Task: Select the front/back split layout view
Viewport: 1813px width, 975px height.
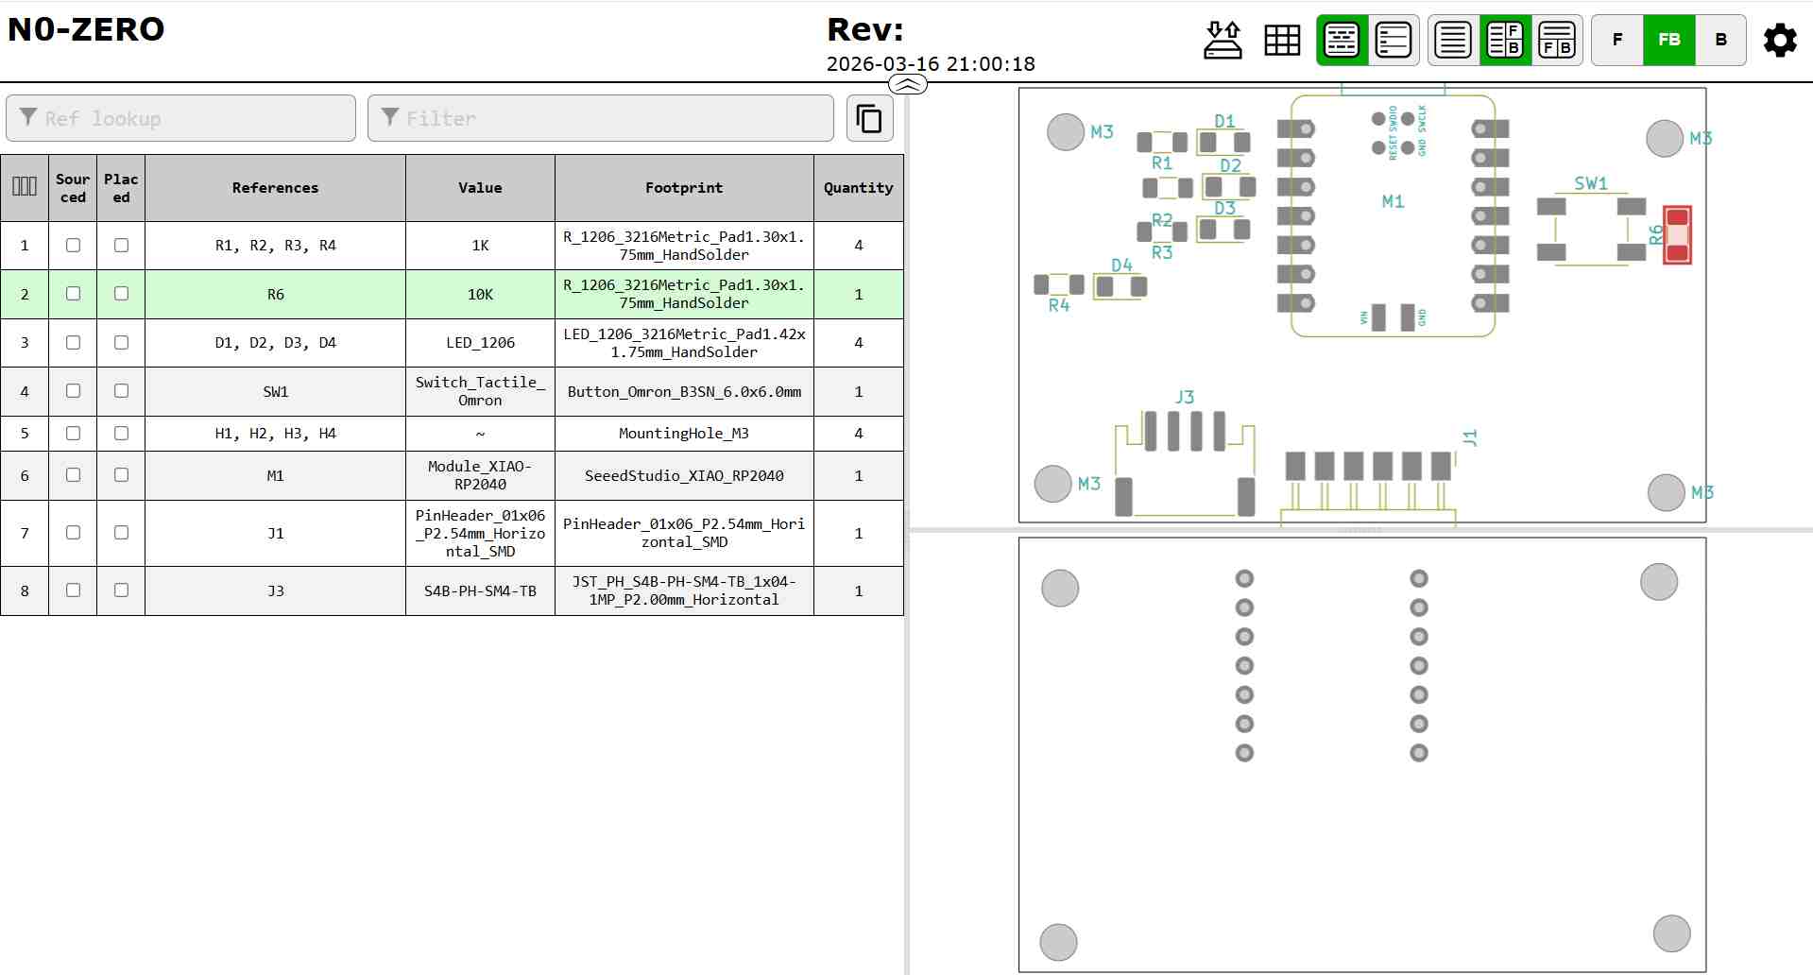Action: (1557, 40)
